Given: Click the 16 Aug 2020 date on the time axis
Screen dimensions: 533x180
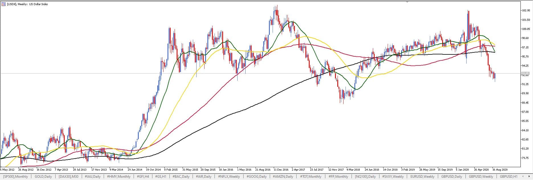Looking at the screenshot, I should [501, 169].
